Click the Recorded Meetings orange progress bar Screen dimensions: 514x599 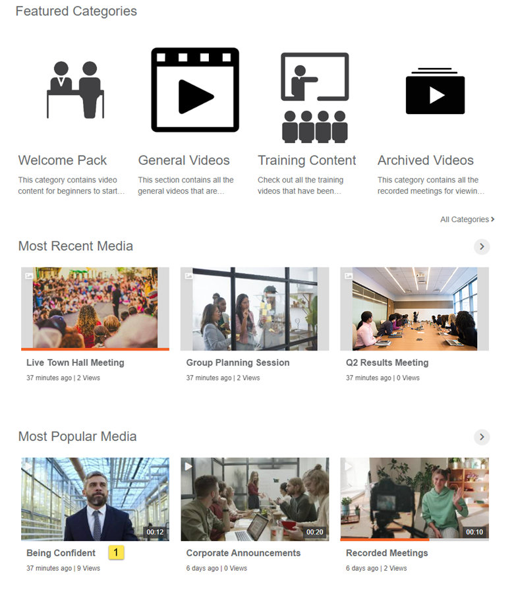pyautogui.click(x=385, y=540)
